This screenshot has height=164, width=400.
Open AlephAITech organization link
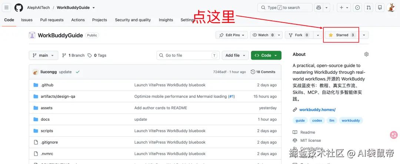click(x=38, y=8)
